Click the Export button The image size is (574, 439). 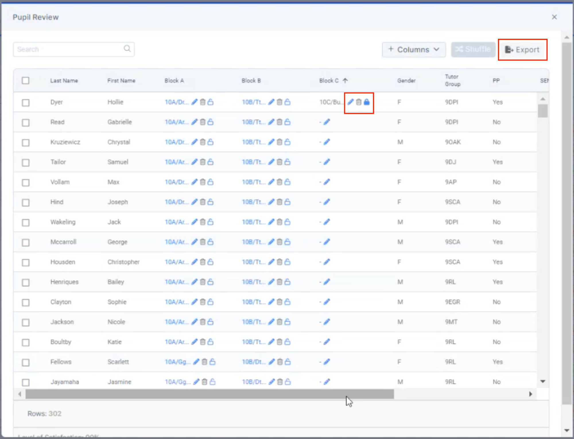(x=522, y=50)
